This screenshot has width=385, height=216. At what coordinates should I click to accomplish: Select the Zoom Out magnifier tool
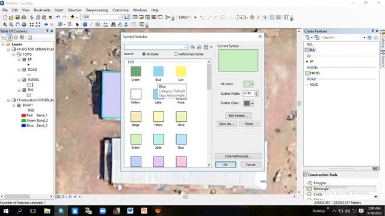(x=11, y=25)
